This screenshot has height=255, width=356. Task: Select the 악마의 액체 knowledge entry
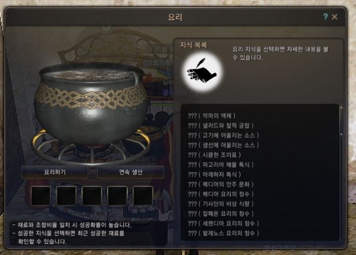[211, 116]
